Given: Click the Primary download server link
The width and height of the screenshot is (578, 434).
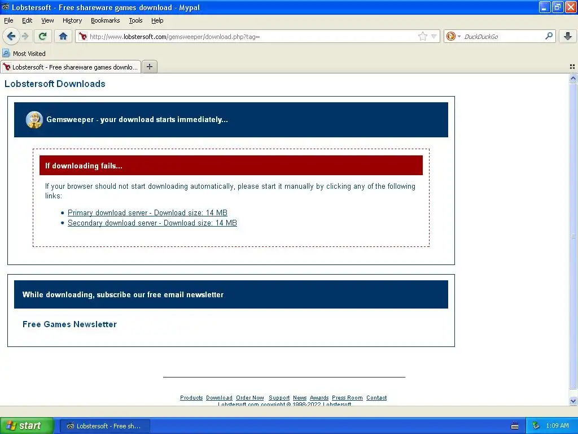Looking at the screenshot, I should tap(147, 212).
